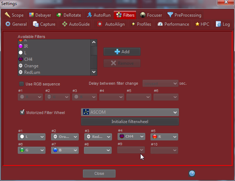Switch to the Debayer tab
235x181 pixels.
point(40,15)
